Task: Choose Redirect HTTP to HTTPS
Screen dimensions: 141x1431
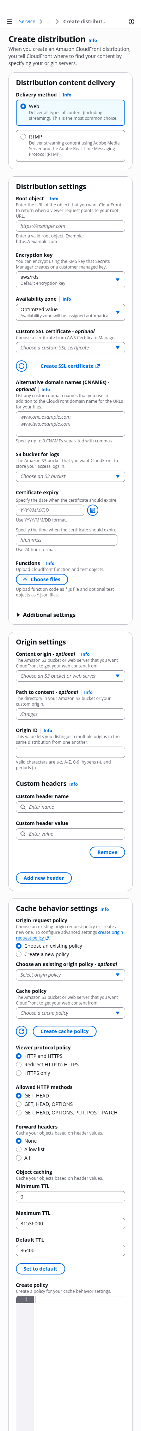Action: coord(19,1064)
